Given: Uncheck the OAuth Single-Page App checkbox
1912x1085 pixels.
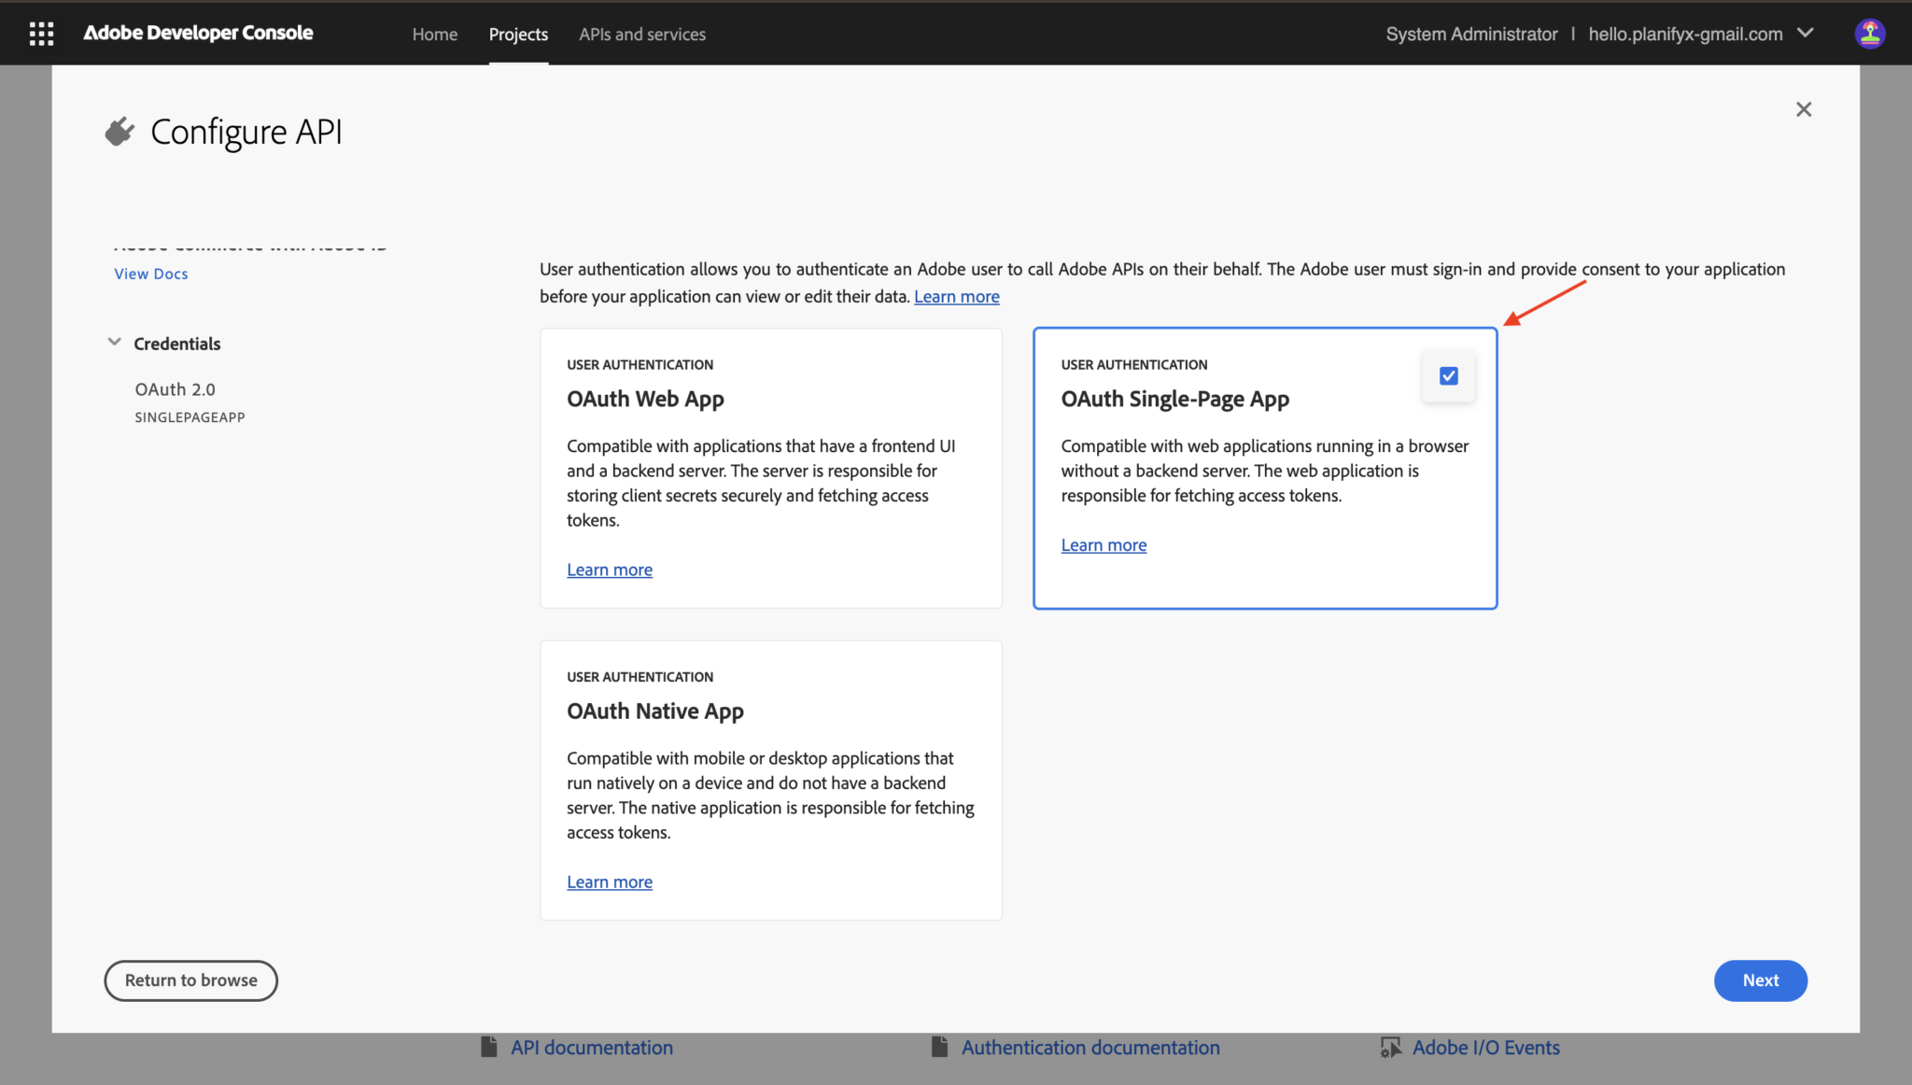Looking at the screenshot, I should [1449, 376].
